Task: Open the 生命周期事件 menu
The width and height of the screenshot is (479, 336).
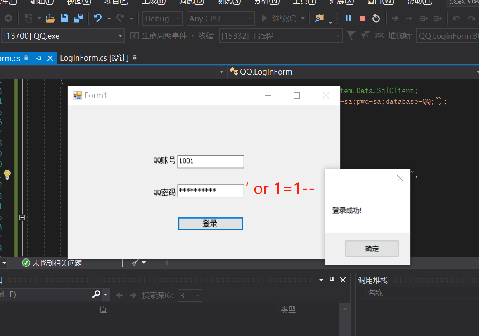Action: (164, 36)
